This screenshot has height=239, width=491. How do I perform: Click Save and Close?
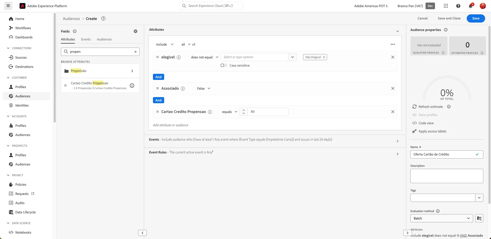click(x=449, y=18)
